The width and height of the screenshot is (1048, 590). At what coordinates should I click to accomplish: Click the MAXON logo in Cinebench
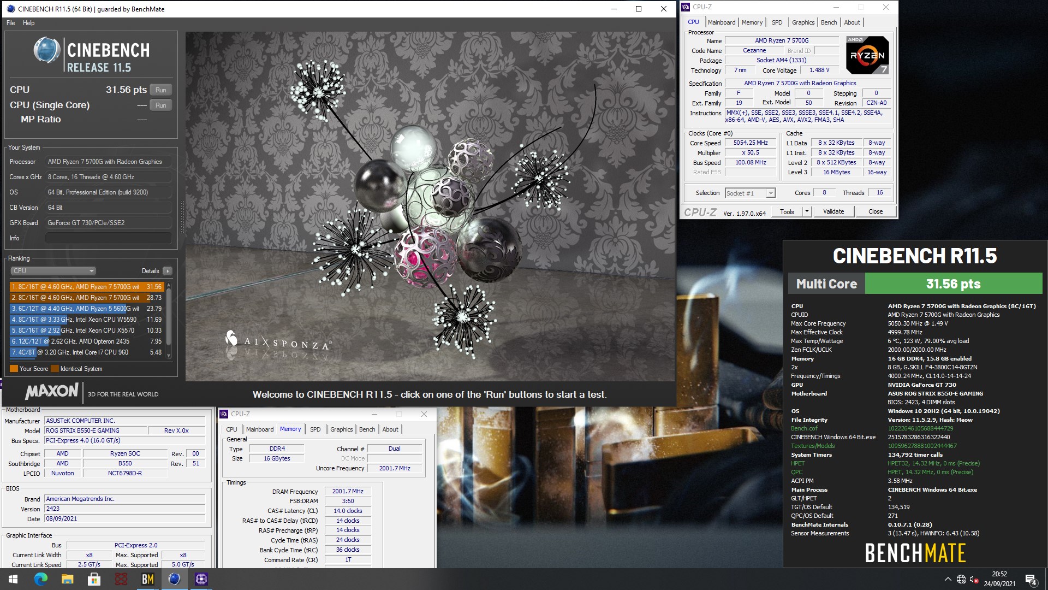point(52,391)
